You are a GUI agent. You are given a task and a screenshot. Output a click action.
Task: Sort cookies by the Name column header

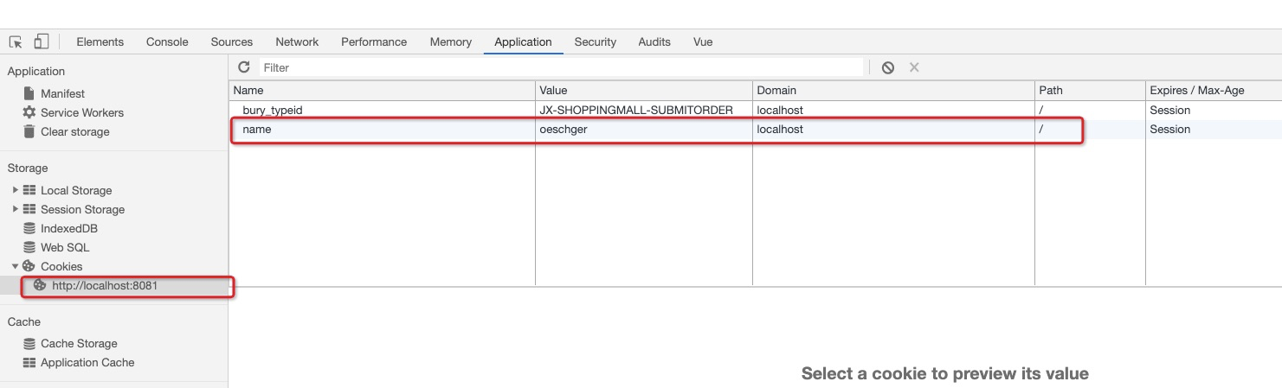point(381,90)
